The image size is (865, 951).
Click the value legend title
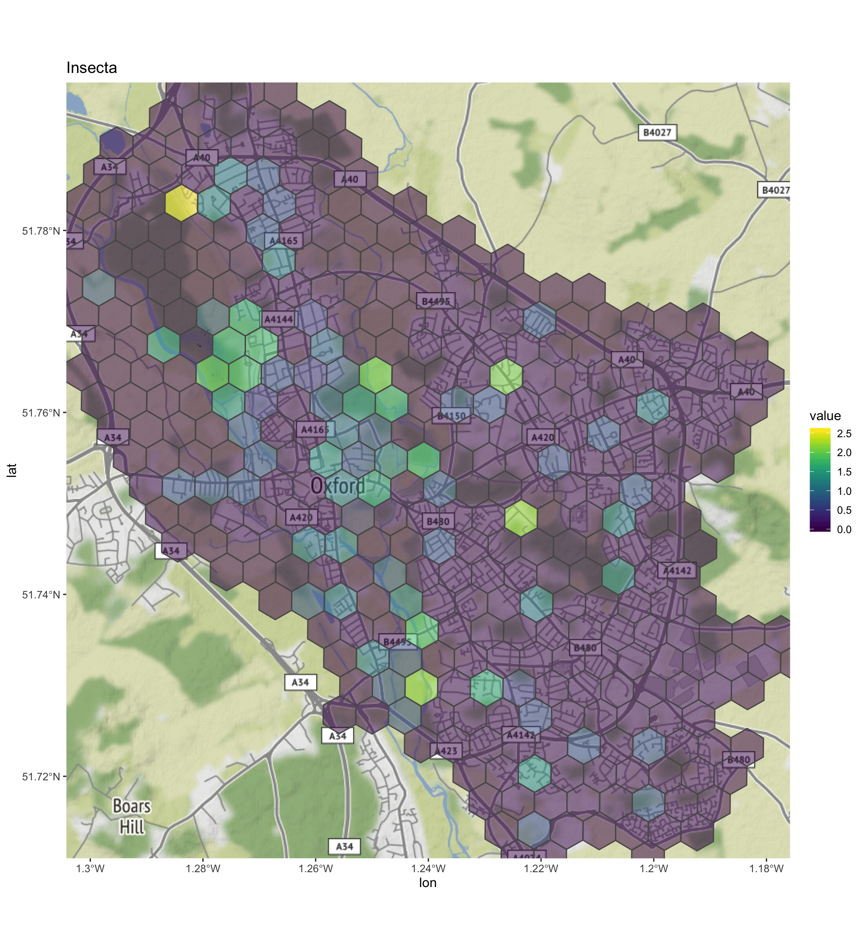pos(825,416)
